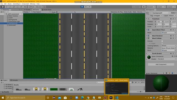
Task: Stop play mode with the Play button
Action: pos(82,7)
